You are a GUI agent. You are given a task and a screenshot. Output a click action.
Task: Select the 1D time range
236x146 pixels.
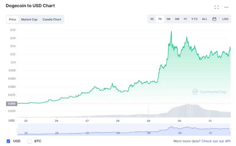point(152,19)
